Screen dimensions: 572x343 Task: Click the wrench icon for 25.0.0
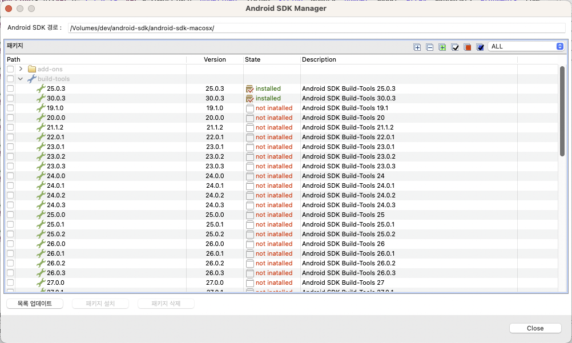[41, 215]
